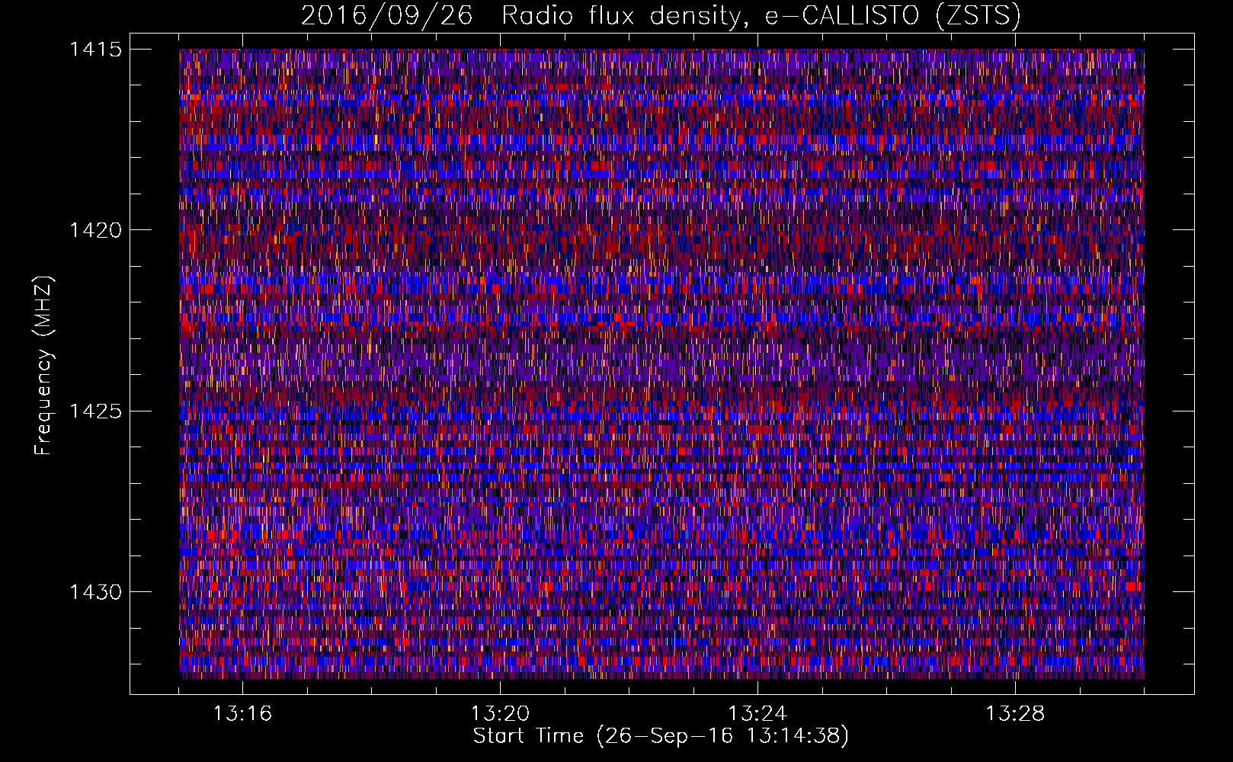Click the 13:20 time axis label

[x=501, y=713]
